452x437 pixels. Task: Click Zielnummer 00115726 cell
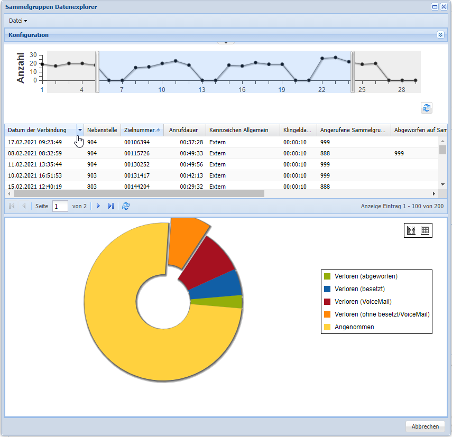coord(137,154)
